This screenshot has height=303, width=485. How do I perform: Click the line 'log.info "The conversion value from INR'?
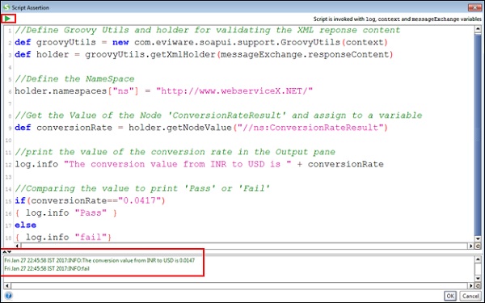[x=199, y=164]
